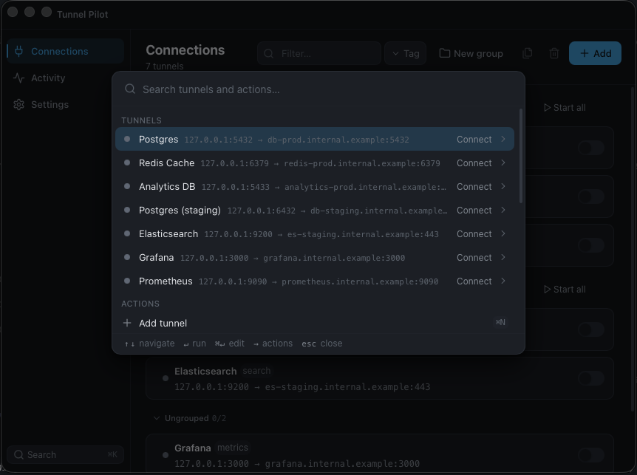
Task: Open the Settings sidebar item
Action: [66, 105]
